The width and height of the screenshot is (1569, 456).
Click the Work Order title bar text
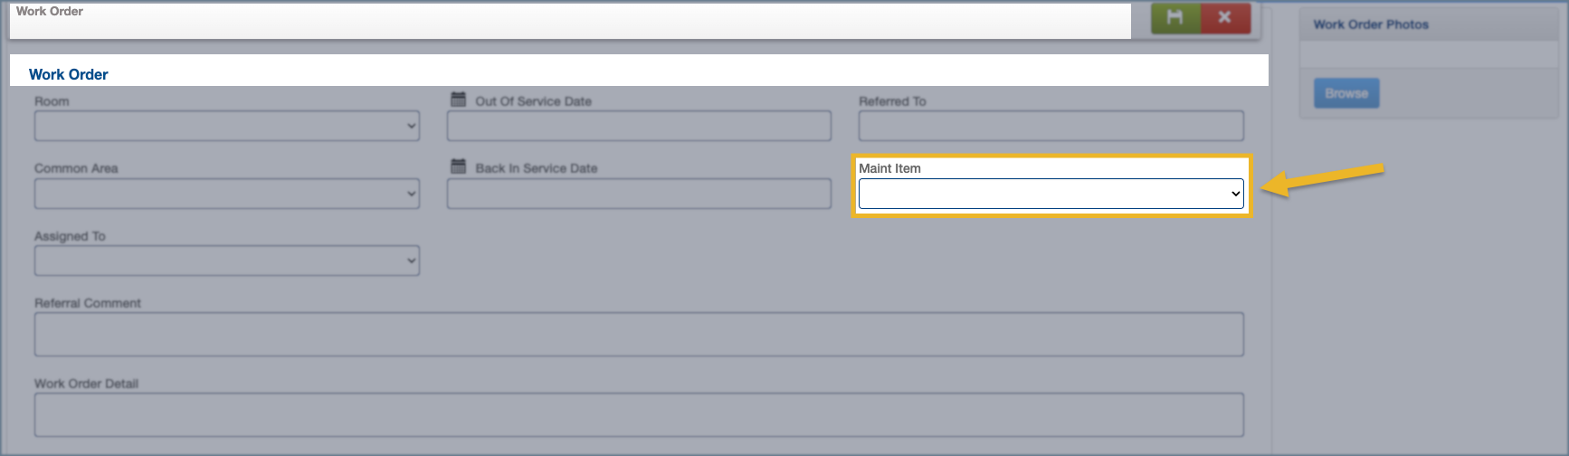click(x=50, y=12)
